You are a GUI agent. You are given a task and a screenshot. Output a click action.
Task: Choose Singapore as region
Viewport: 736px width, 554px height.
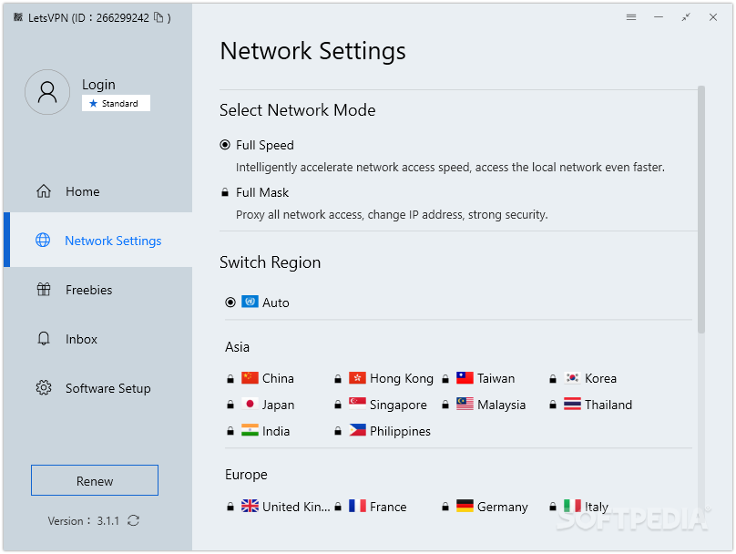397,405
